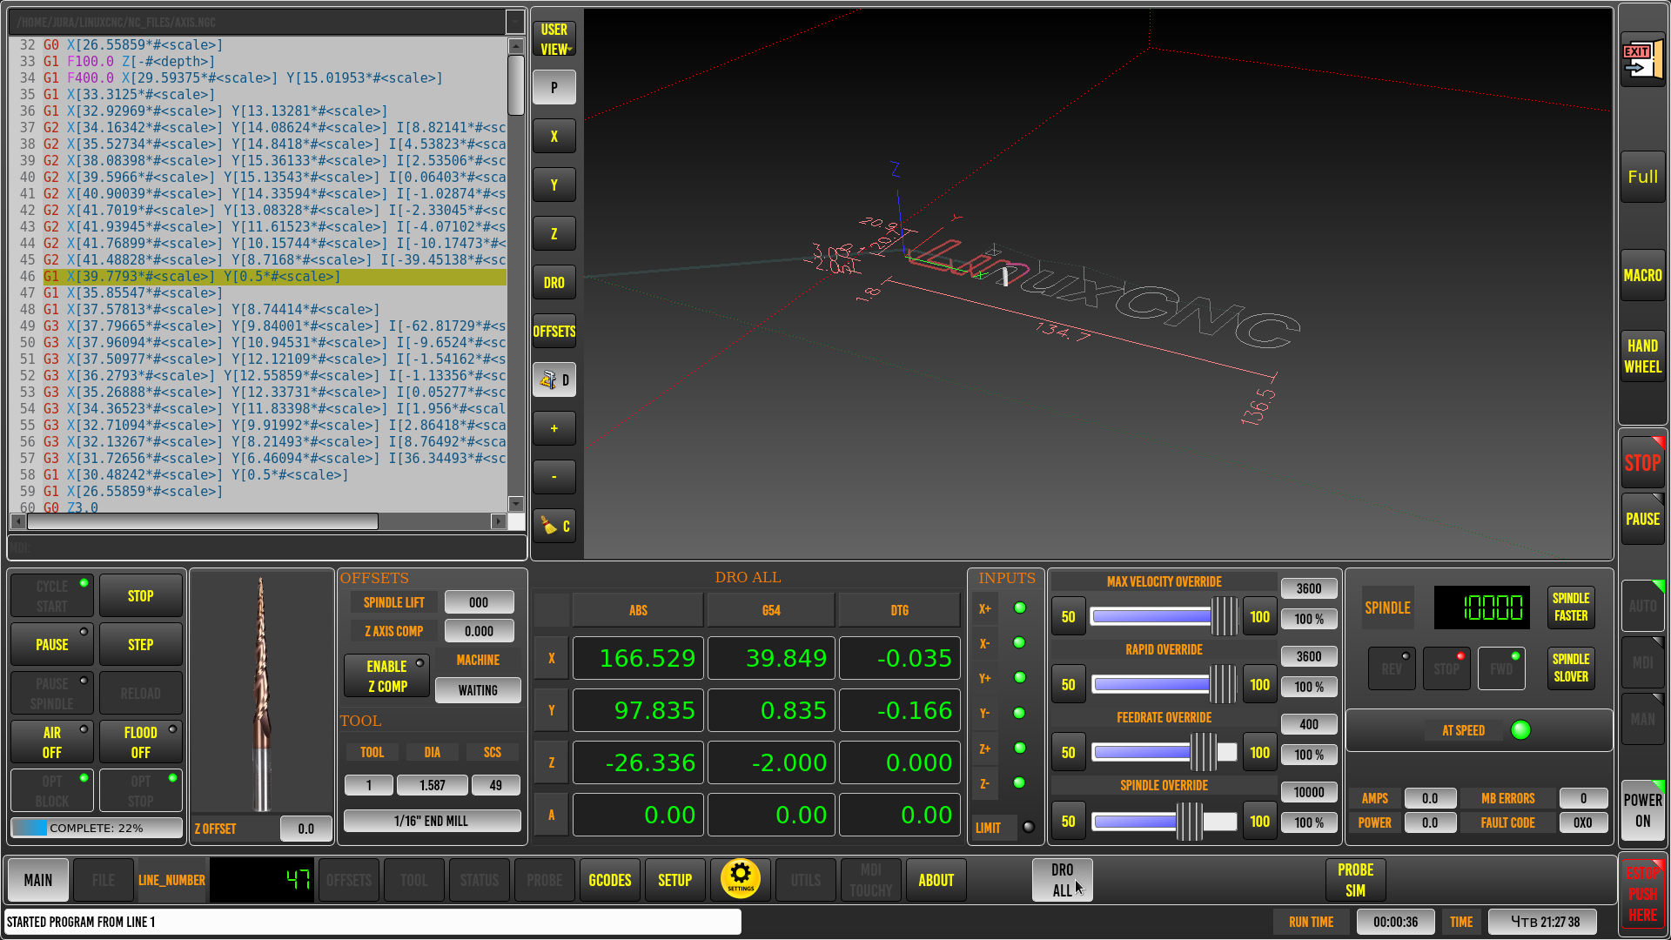Open the GCODES tab
This screenshot has width=1671, height=940.
610,880
